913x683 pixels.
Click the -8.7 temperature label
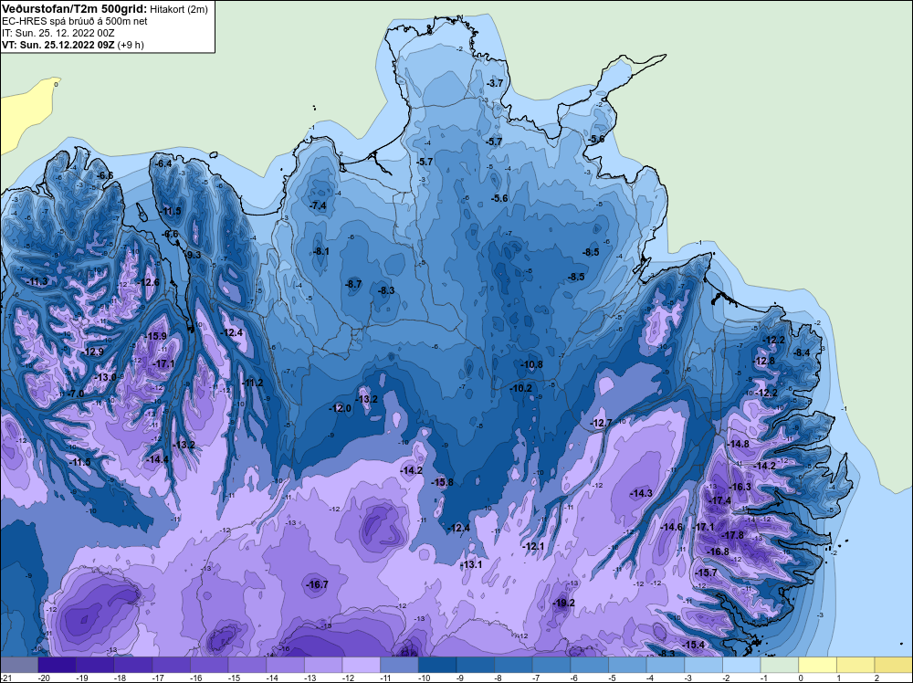click(353, 284)
